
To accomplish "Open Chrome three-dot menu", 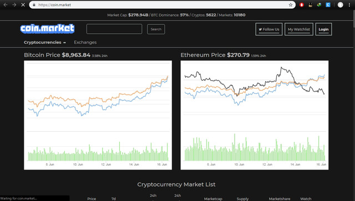I will 349,5.
